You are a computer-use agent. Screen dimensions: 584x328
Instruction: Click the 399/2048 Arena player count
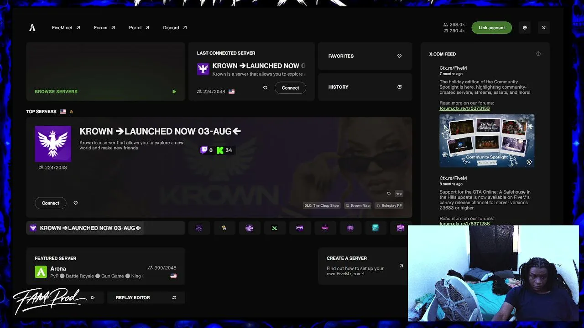162,268
